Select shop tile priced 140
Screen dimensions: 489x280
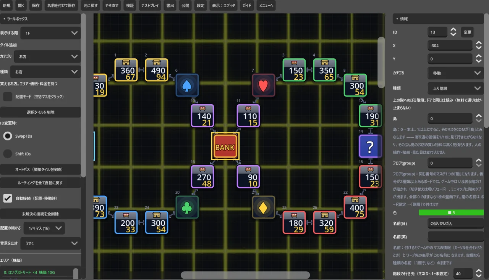pos(202,116)
